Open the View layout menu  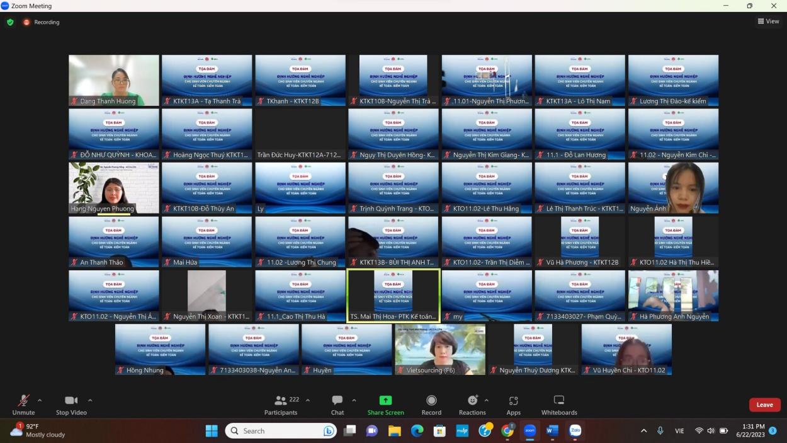pos(768,21)
